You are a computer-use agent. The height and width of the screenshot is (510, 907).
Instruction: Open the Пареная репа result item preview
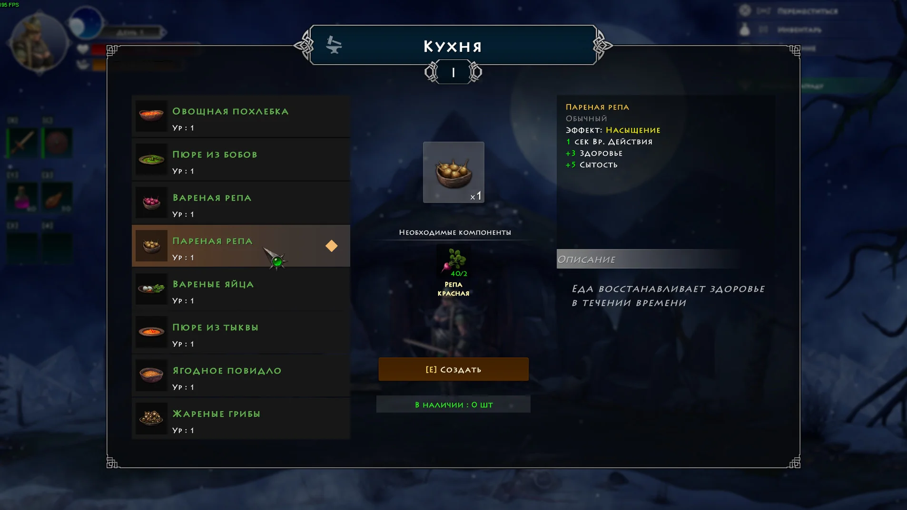pyautogui.click(x=453, y=172)
